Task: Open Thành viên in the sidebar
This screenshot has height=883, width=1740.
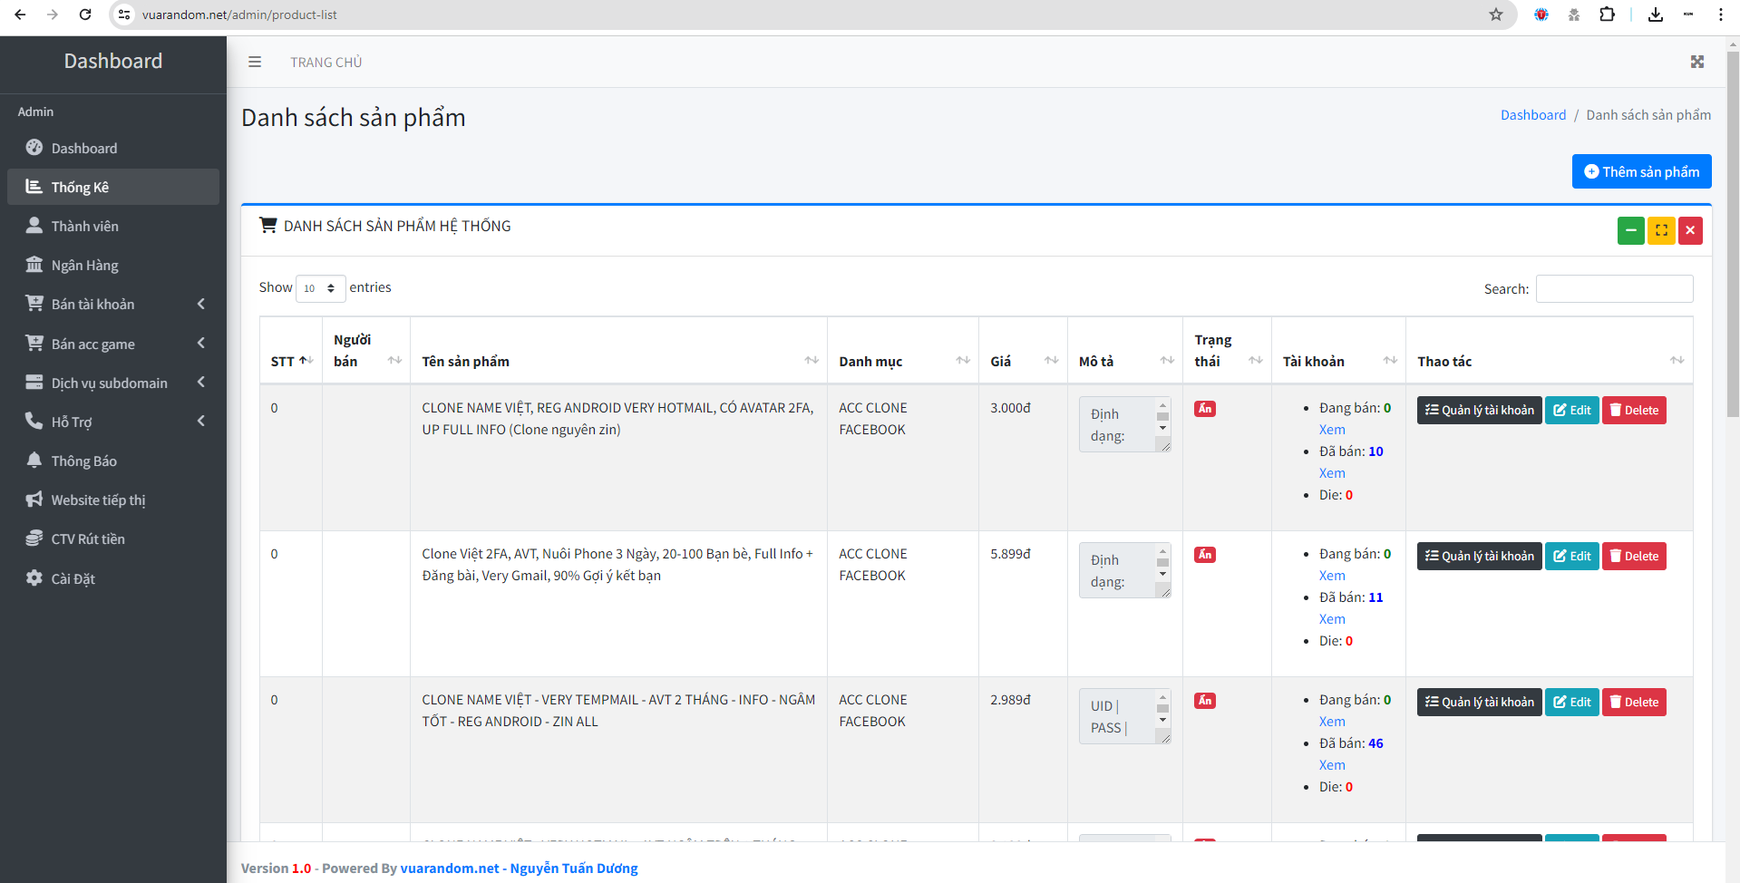Action: pyautogui.click(x=84, y=227)
